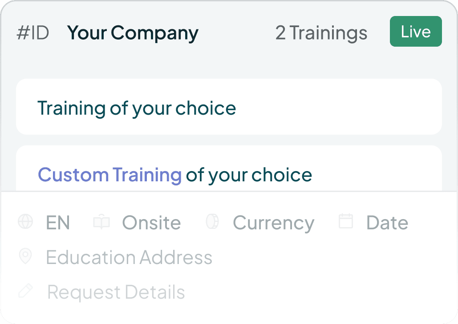The width and height of the screenshot is (458, 324).
Task: Open the Date picker
Action: pyautogui.click(x=387, y=223)
